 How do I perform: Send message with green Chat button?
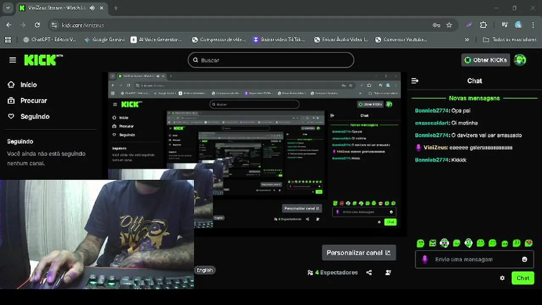[523, 278]
